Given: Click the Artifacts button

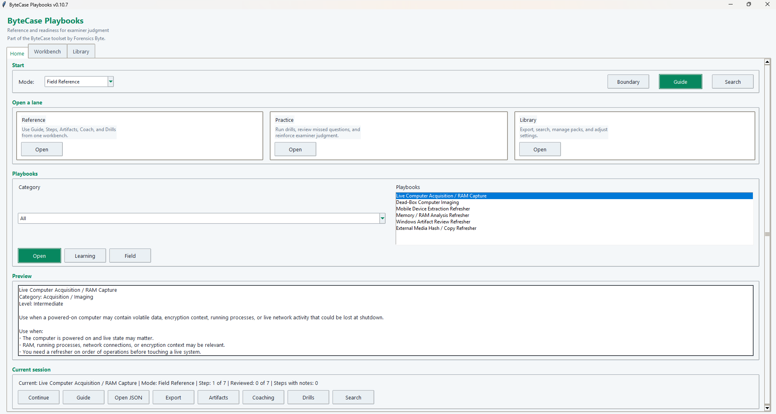Looking at the screenshot, I should tap(218, 397).
